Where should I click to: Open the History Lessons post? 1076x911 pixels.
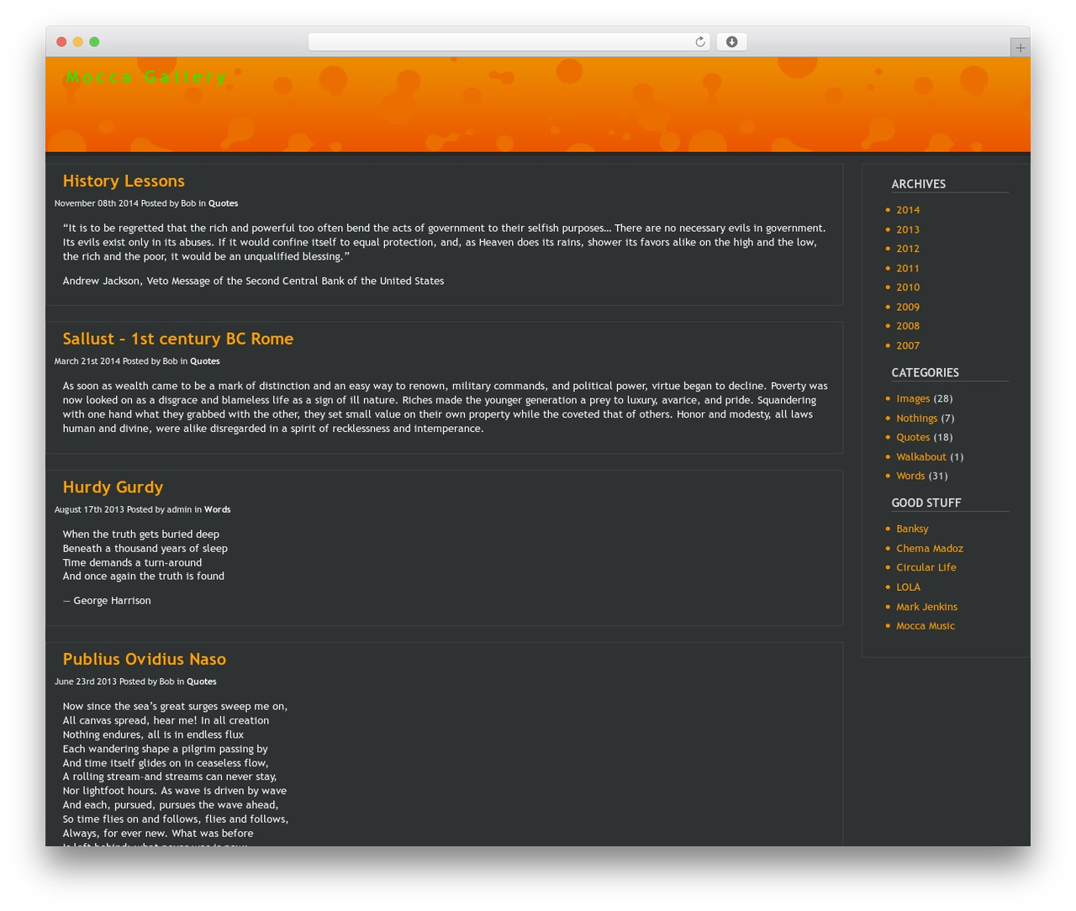[x=124, y=181]
